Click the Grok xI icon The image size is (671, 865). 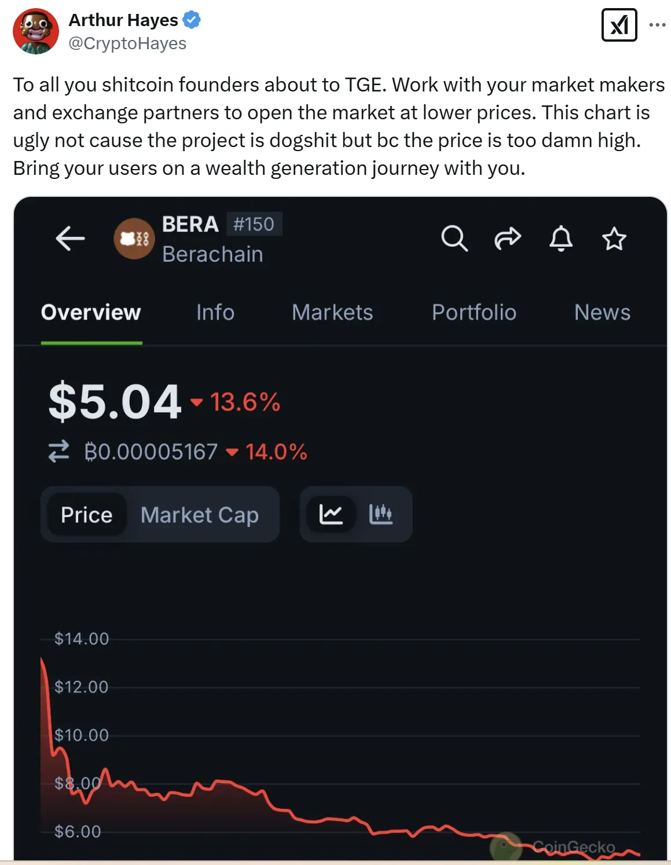coord(619,25)
